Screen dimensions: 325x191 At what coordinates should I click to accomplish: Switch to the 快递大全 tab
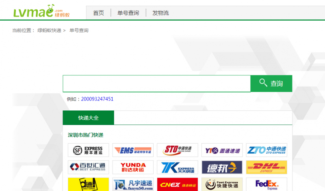(89, 118)
